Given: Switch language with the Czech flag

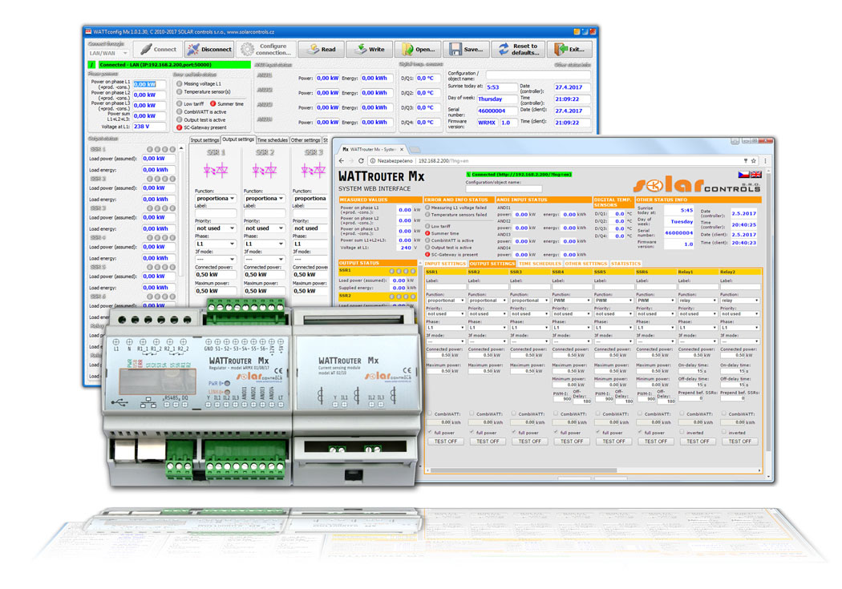Looking at the screenshot, I should click(x=743, y=175).
